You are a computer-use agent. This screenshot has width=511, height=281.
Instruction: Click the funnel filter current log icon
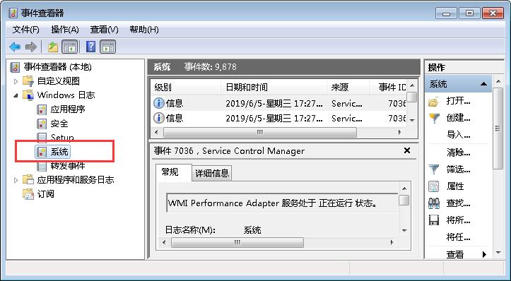coord(434,169)
